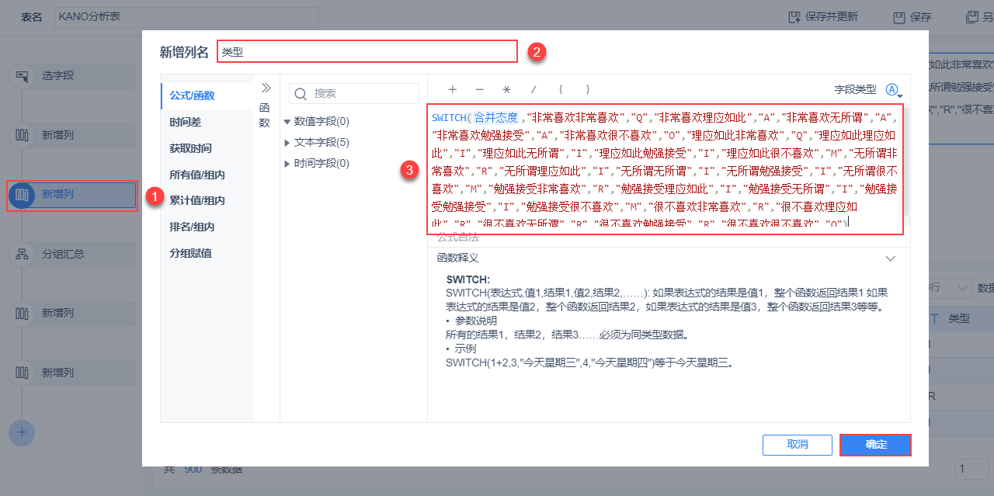Collapse the 函数释义 explanation panel
This screenshot has width=994, height=496.
point(891,258)
